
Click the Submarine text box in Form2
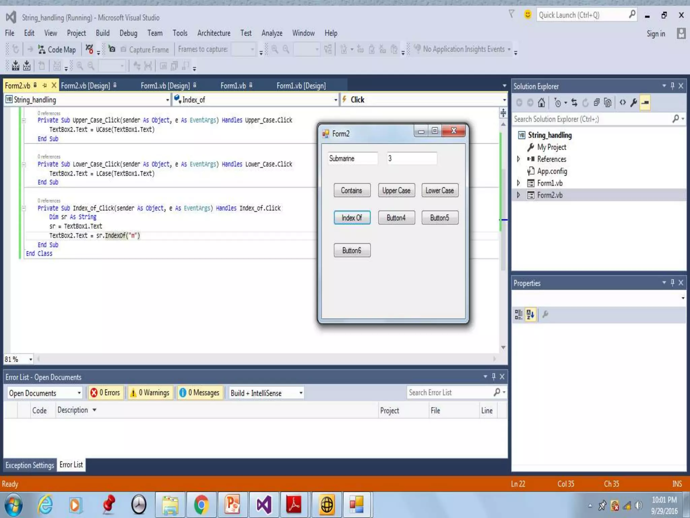[352, 159]
